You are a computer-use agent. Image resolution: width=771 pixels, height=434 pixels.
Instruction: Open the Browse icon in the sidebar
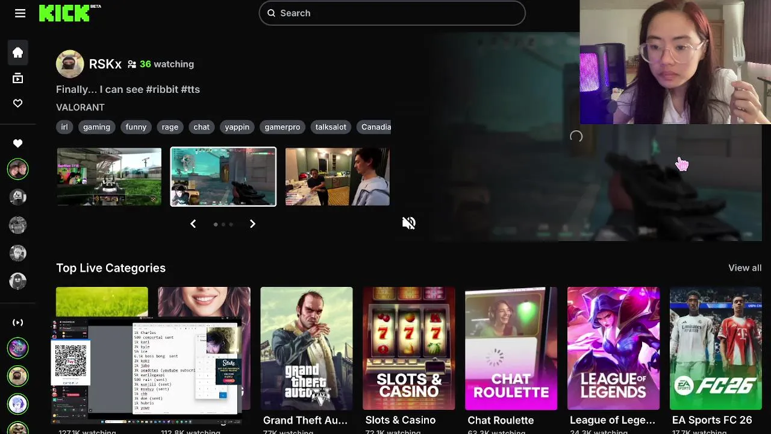coord(17,78)
